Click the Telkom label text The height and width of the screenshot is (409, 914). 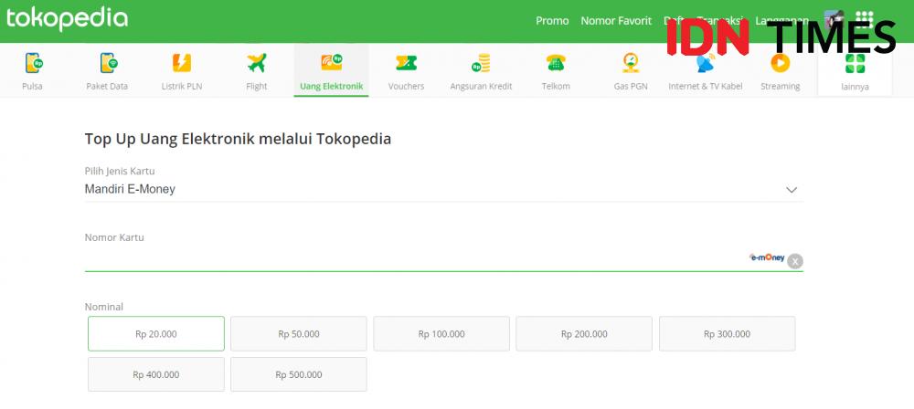[x=556, y=86]
